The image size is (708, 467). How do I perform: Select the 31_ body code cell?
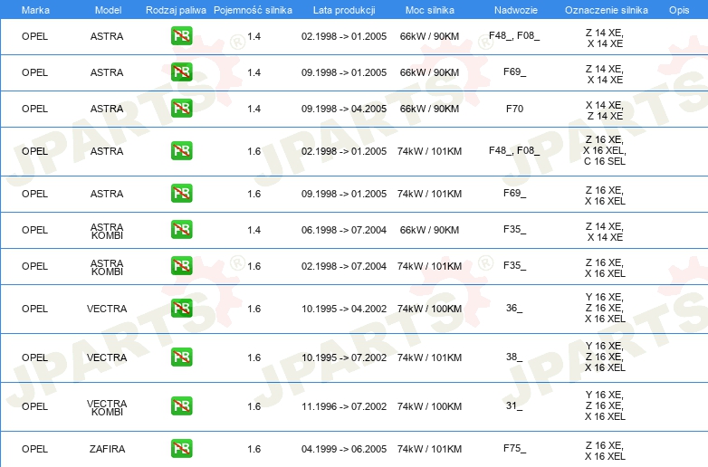pyautogui.click(x=514, y=405)
